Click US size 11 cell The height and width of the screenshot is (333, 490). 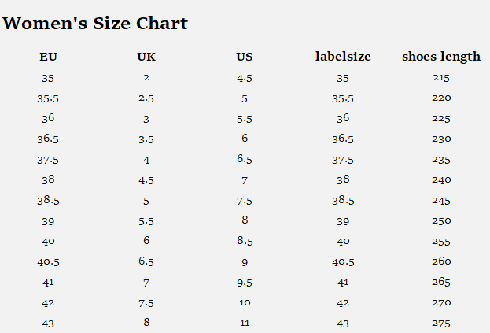pyautogui.click(x=245, y=323)
